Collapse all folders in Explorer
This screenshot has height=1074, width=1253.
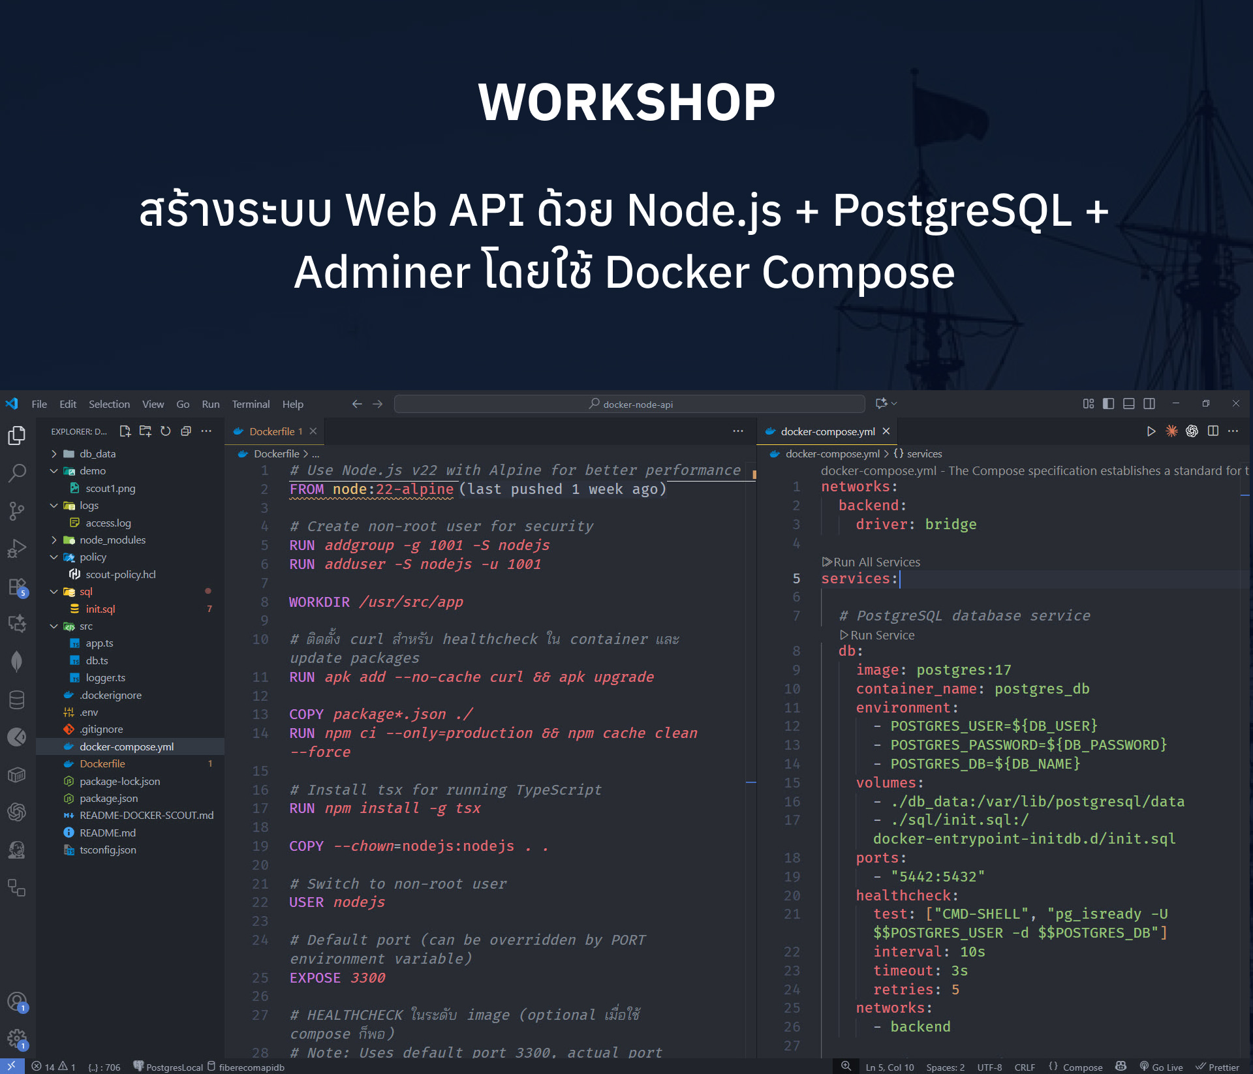click(x=186, y=431)
